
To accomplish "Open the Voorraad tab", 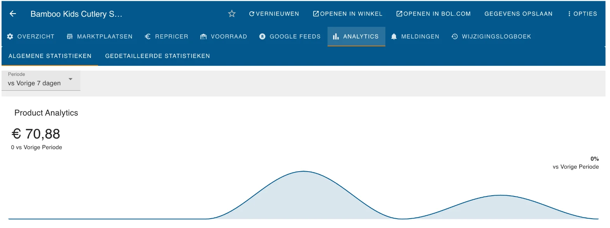I will coord(224,37).
